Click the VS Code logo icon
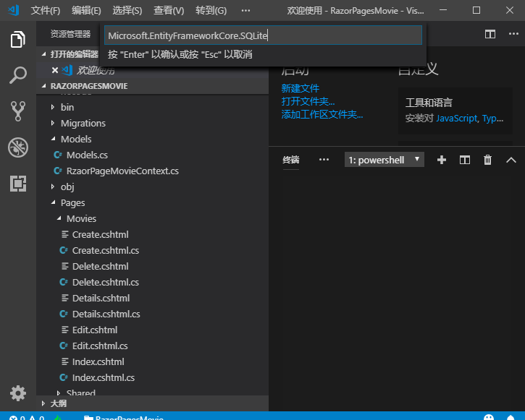Screen dimensions: 525x420 (x=14, y=10)
